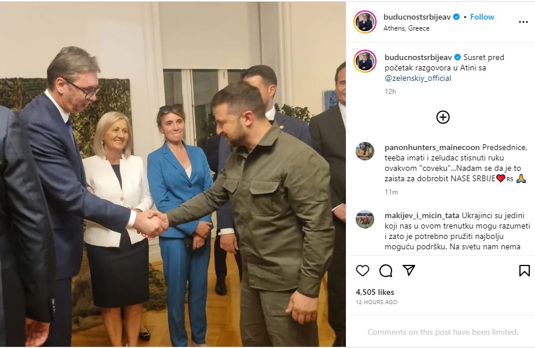View the header profile picture story ring

pos(365,22)
